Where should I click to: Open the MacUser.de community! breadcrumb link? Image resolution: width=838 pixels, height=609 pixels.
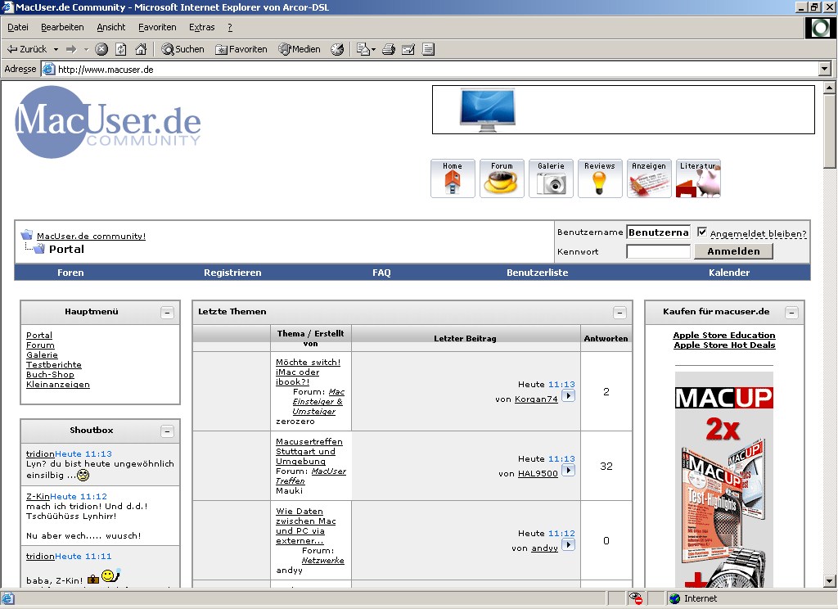91,236
